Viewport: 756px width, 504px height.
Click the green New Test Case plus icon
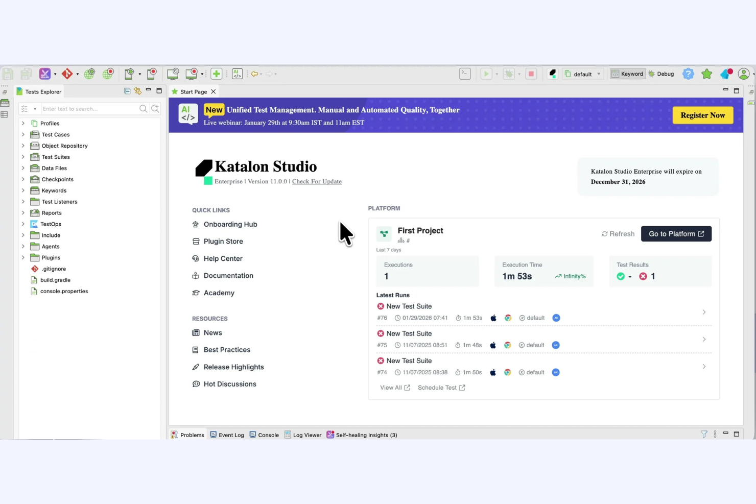tap(217, 74)
